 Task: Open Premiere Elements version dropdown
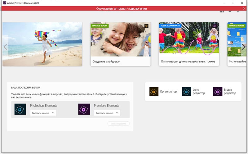107,113
